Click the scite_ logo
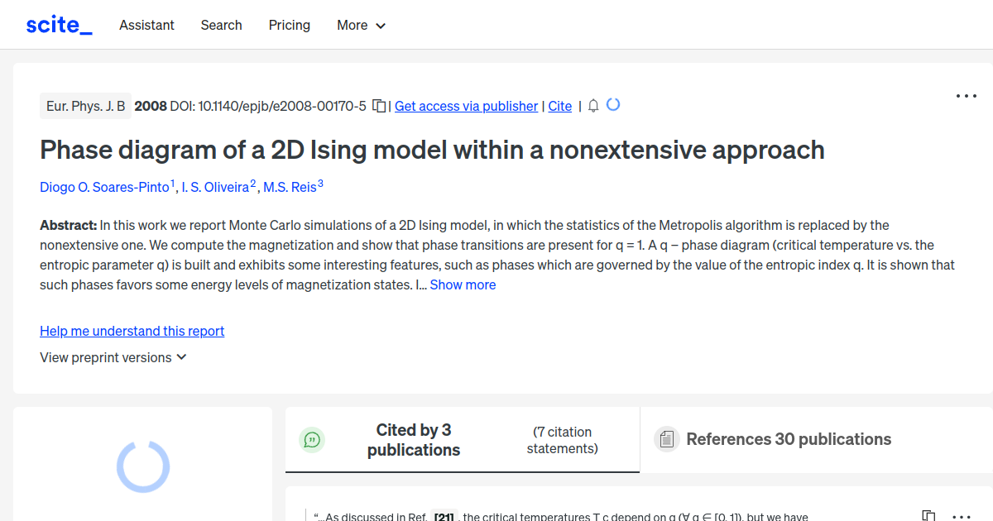The image size is (993, 521). [58, 24]
